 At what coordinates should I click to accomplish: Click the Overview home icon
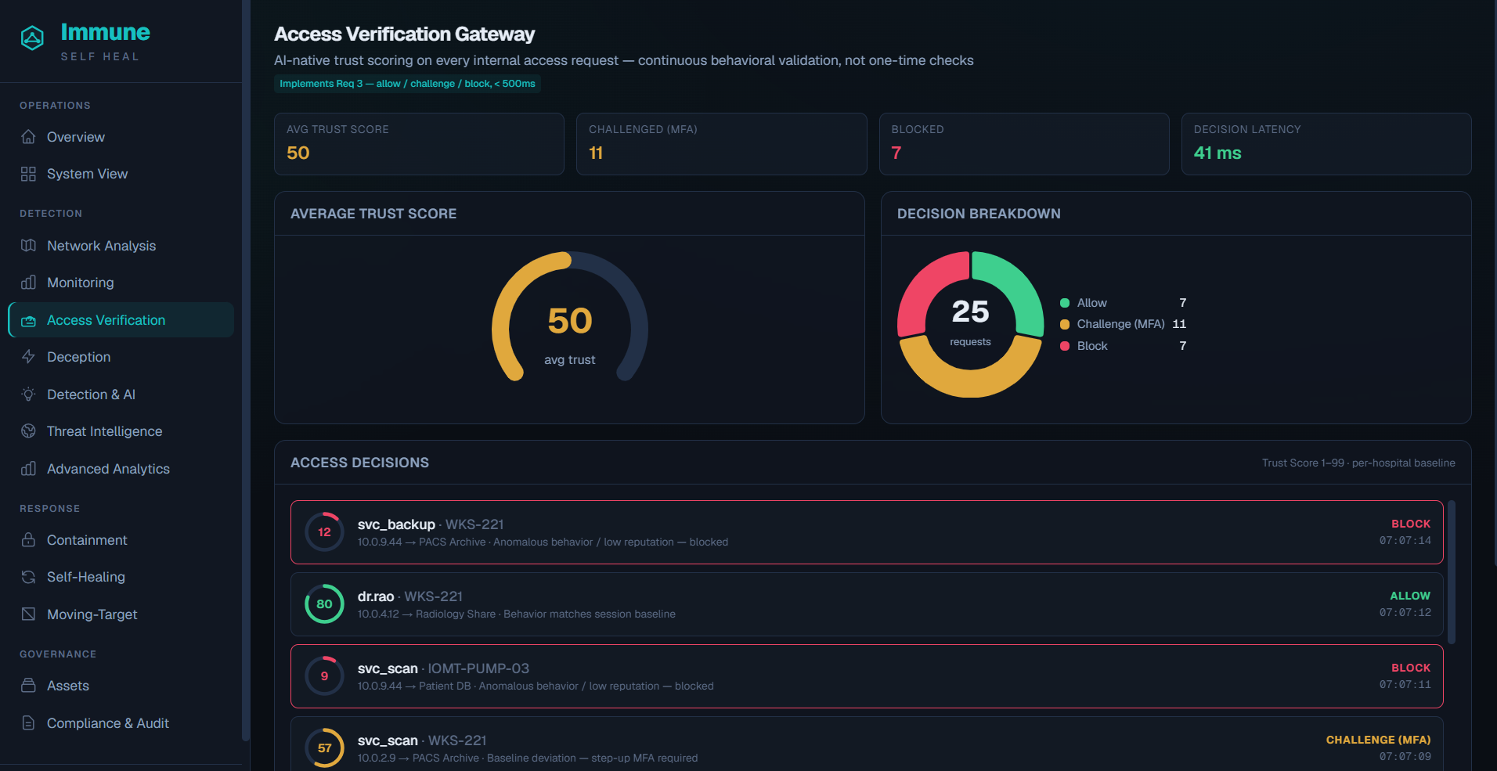[x=28, y=137]
